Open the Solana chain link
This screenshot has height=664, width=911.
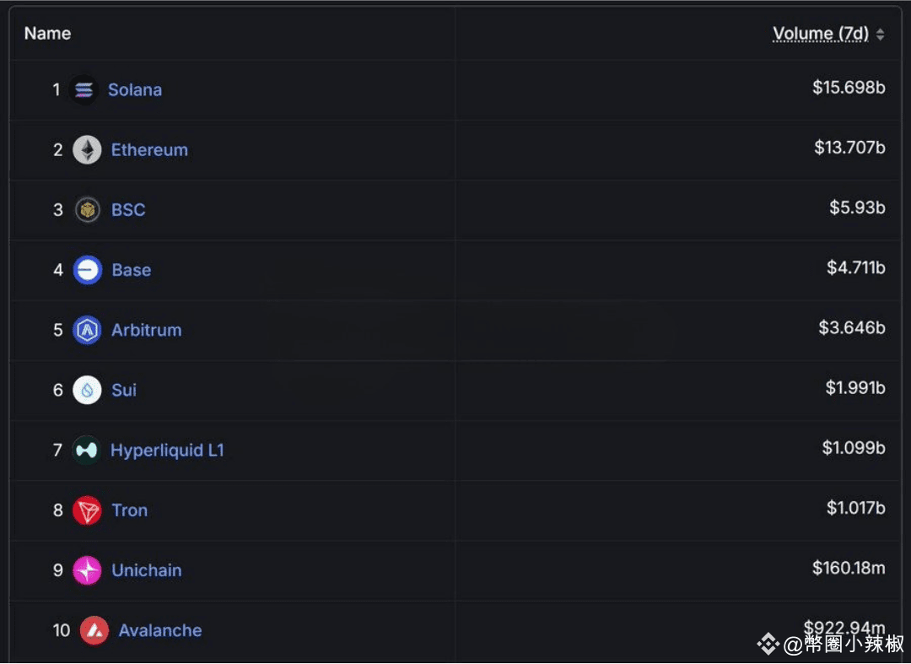tap(135, 89)
